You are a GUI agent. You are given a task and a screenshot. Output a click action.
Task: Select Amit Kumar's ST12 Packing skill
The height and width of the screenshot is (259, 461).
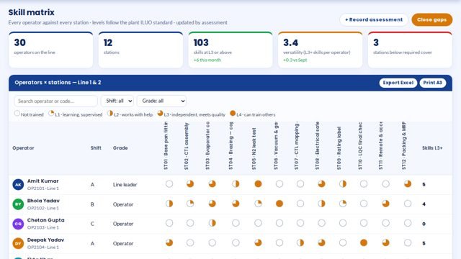(408, 184)
